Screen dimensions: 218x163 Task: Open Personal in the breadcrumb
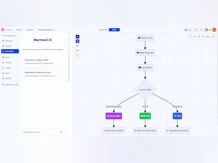(19, 30)
